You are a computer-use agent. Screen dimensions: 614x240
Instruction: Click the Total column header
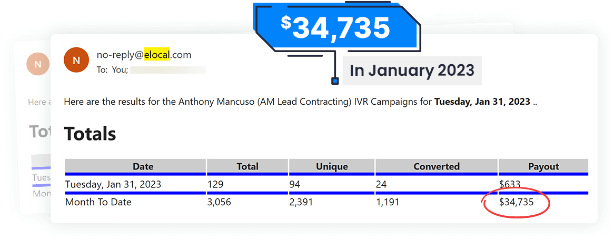coord(247,166)
